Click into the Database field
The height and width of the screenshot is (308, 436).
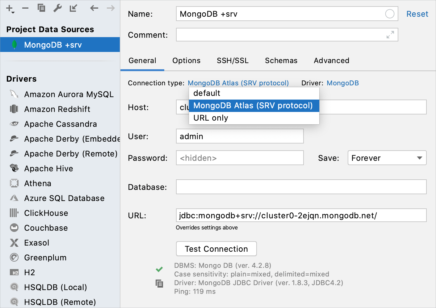[301, 187]
